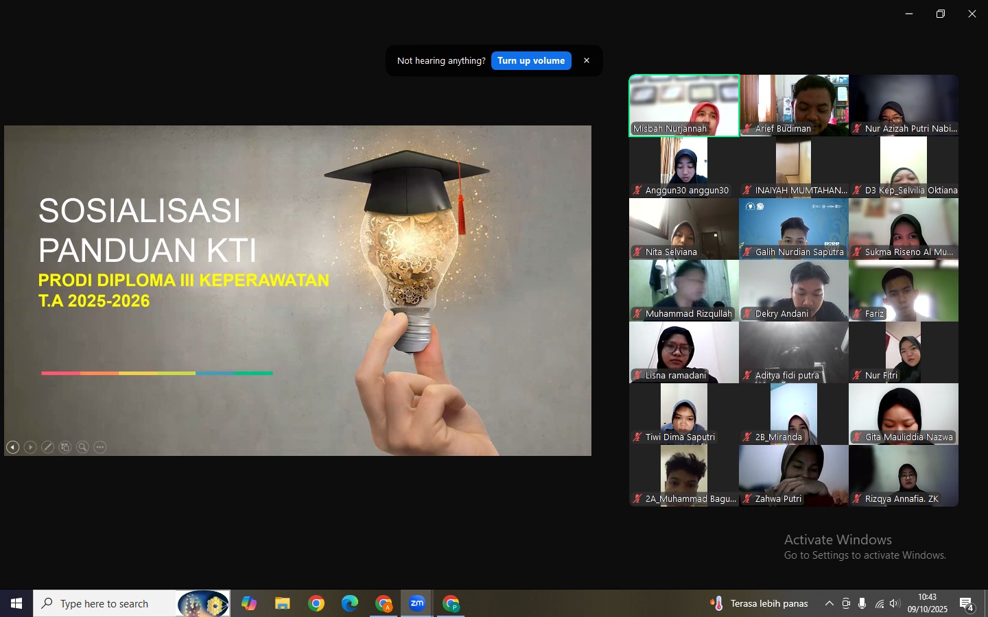The width and height of the screenshot is (988, 617).
Task: Toggle the muted mic icon on Arief Budiman's tile
Action: pos(748,129)
